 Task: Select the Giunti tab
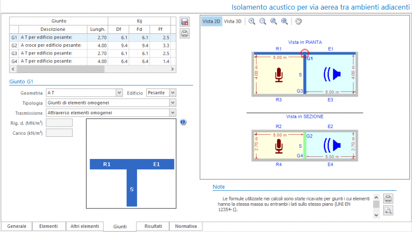coord(120,226)
